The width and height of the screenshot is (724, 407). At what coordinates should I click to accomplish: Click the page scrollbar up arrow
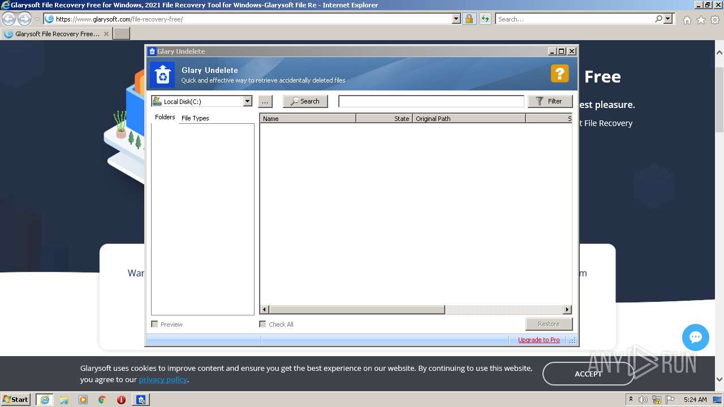(719, 53)
